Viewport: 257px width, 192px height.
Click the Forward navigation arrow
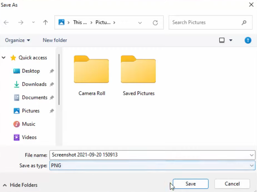click(21, 23)
